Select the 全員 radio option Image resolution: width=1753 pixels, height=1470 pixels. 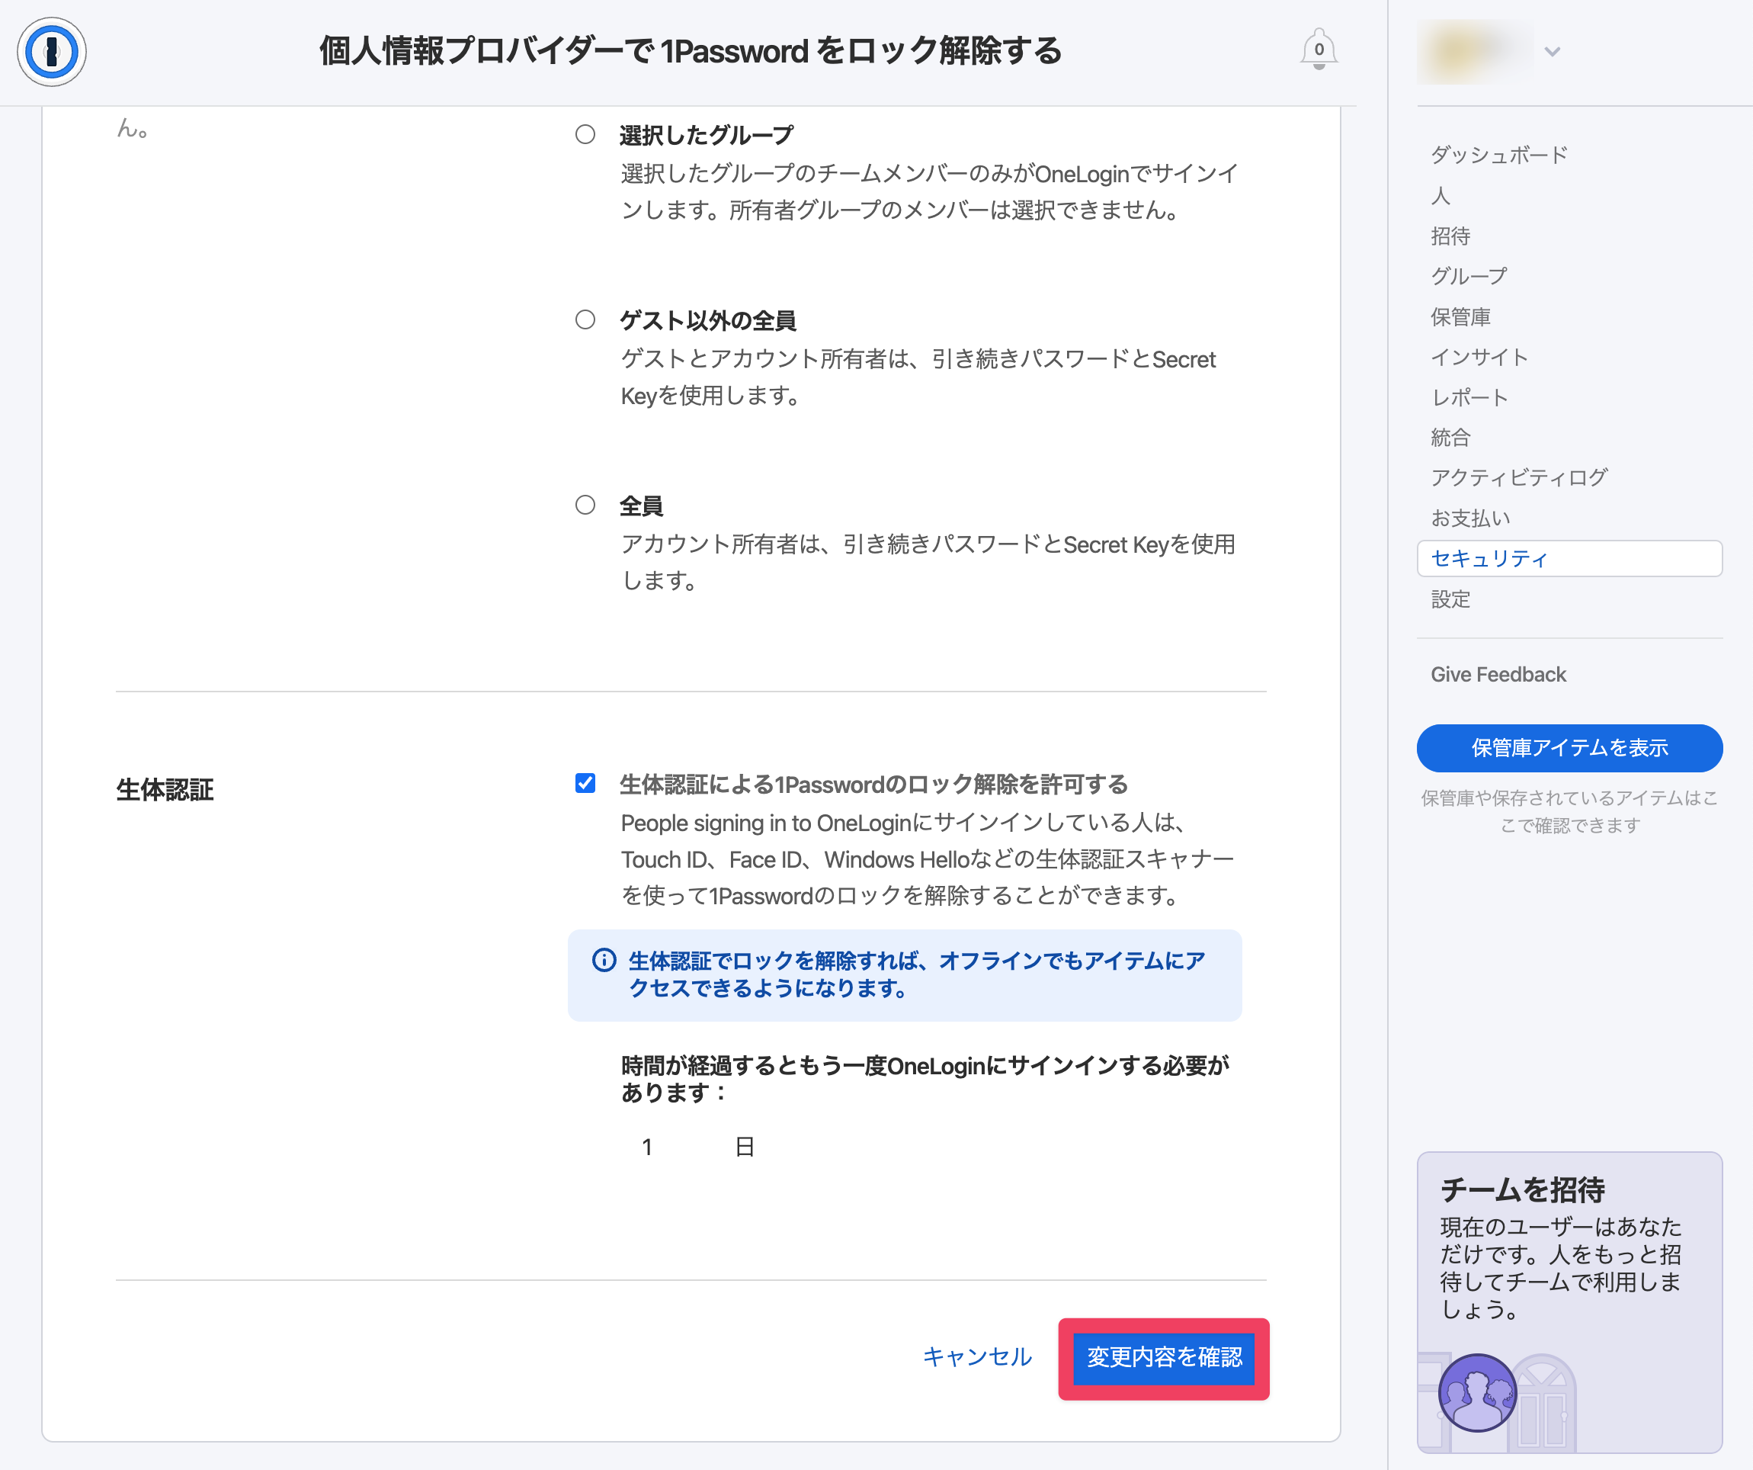(x=585, y=506)
